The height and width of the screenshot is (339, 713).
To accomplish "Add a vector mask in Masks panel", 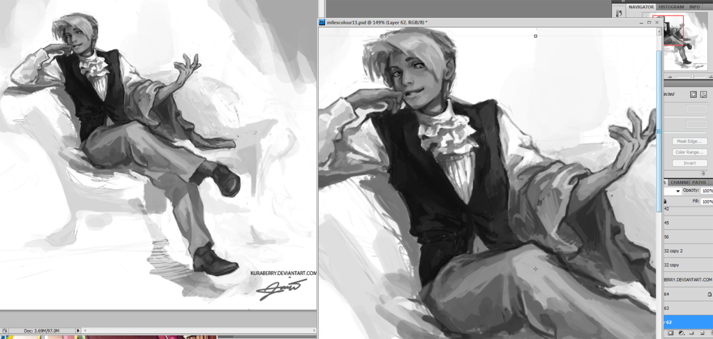I will (704, 95).
